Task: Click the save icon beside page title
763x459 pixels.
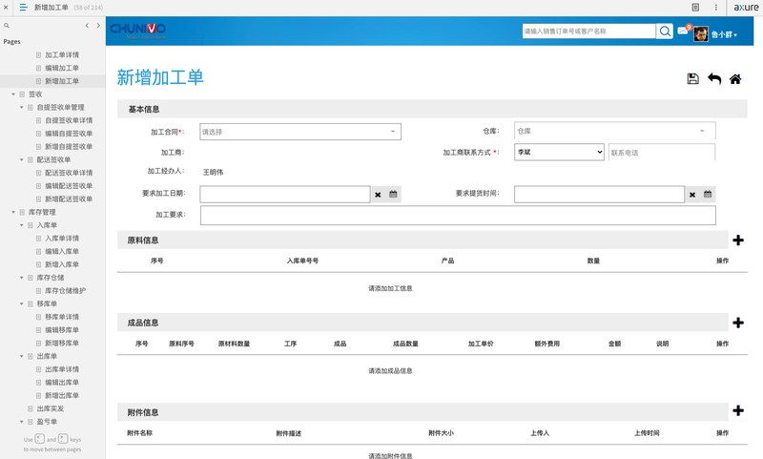Action: (693, 79)
